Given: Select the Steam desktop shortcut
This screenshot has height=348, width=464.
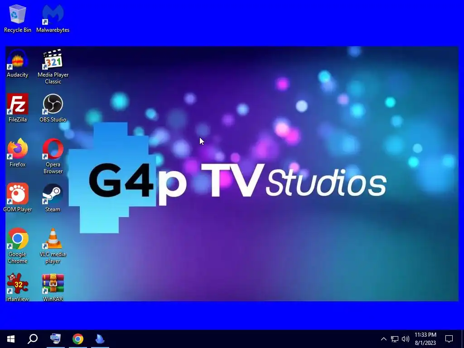Looking at the screenshot, I should pos(53,198).
